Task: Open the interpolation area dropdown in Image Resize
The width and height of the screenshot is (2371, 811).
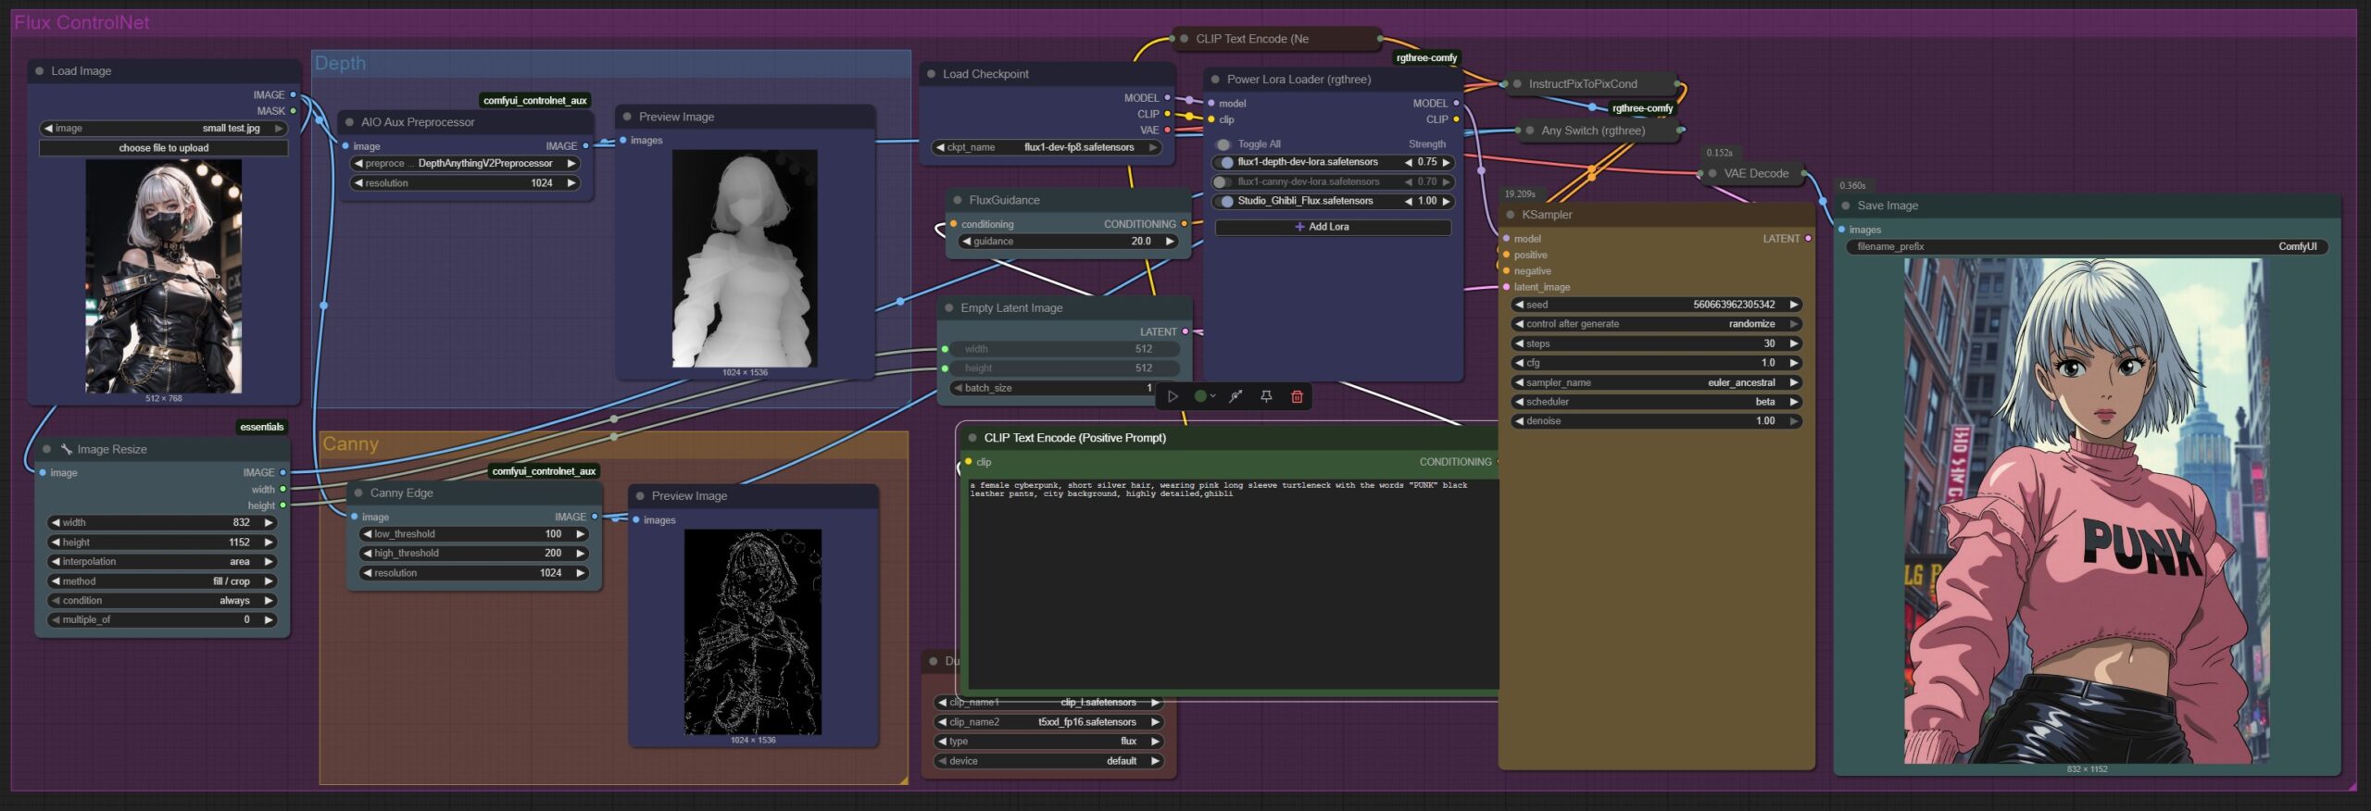Action: click(x=162, y=562)
